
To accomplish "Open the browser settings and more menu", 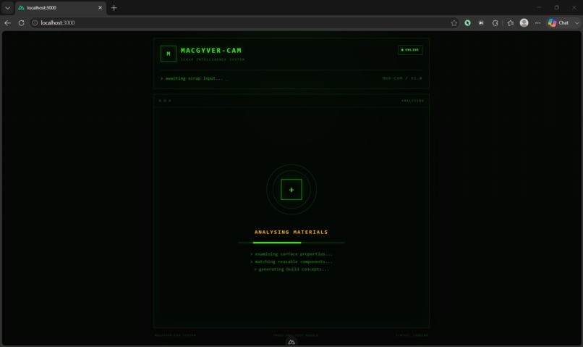I will tap(537, 22).
